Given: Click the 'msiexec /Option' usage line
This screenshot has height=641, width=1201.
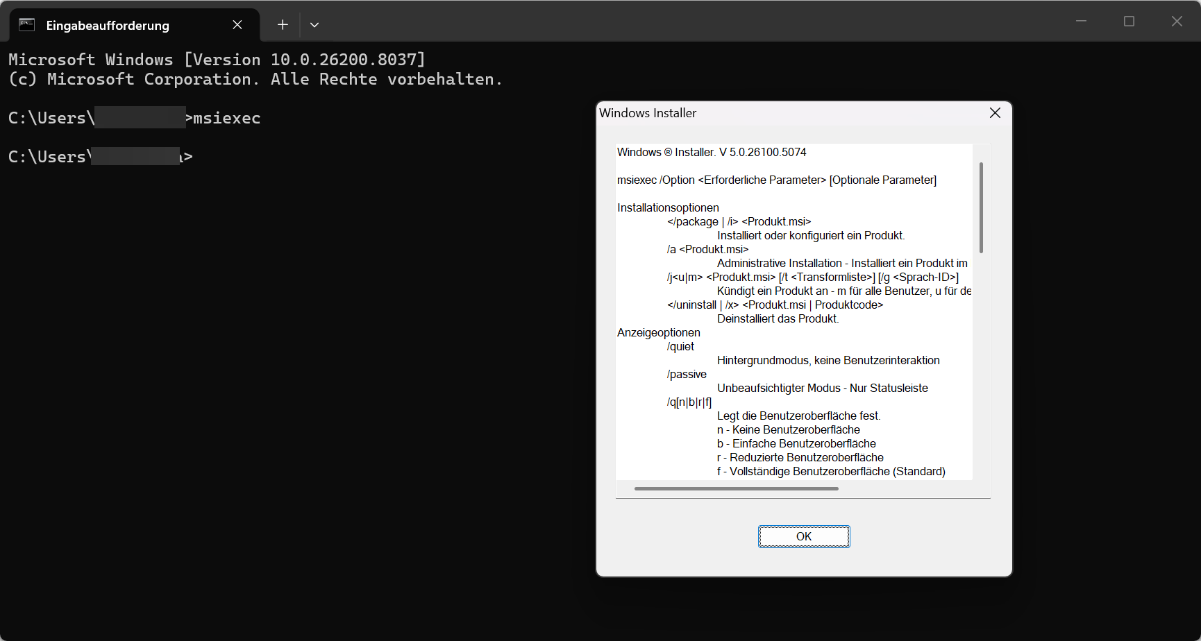Looking at the screenshot, I should 777,180.
